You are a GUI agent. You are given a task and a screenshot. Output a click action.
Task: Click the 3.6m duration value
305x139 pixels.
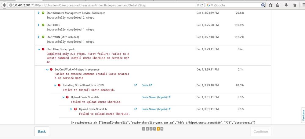click(241, 49)
